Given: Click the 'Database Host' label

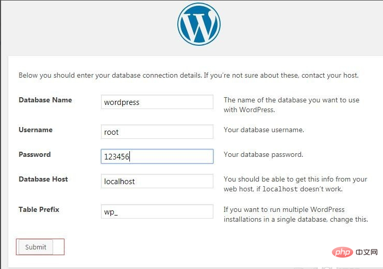Looking at the screenshot, I should point(43,179).
